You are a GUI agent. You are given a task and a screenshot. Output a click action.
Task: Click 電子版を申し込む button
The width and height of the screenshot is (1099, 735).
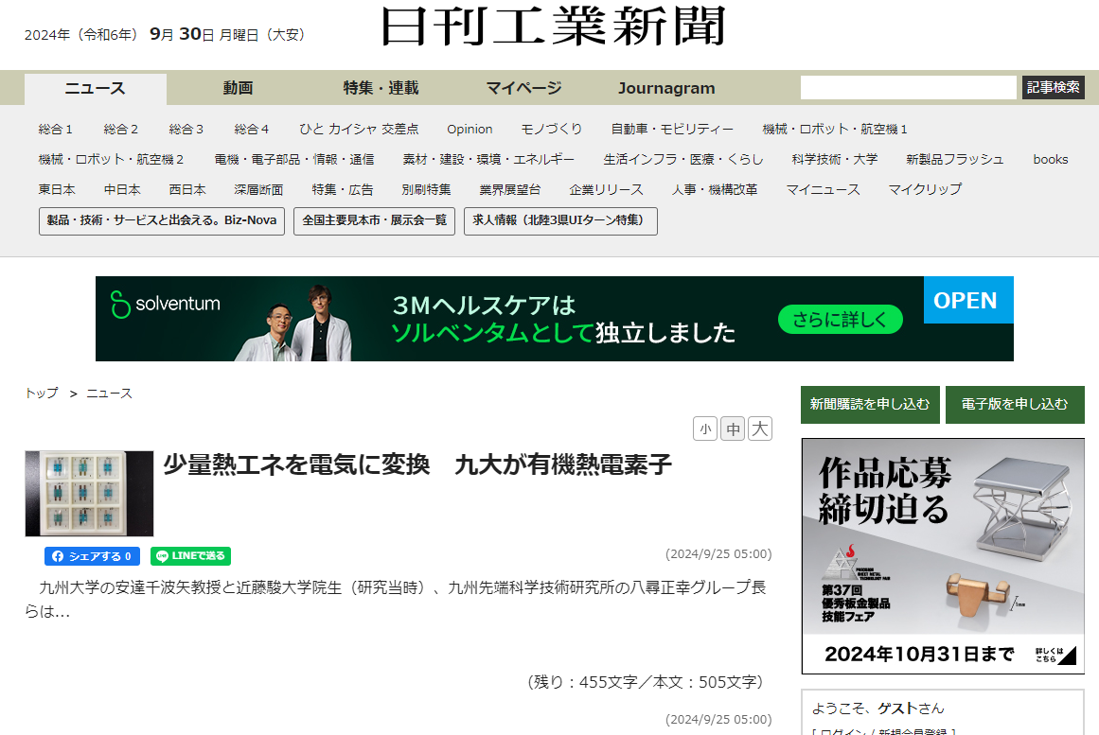(1015, 405)
